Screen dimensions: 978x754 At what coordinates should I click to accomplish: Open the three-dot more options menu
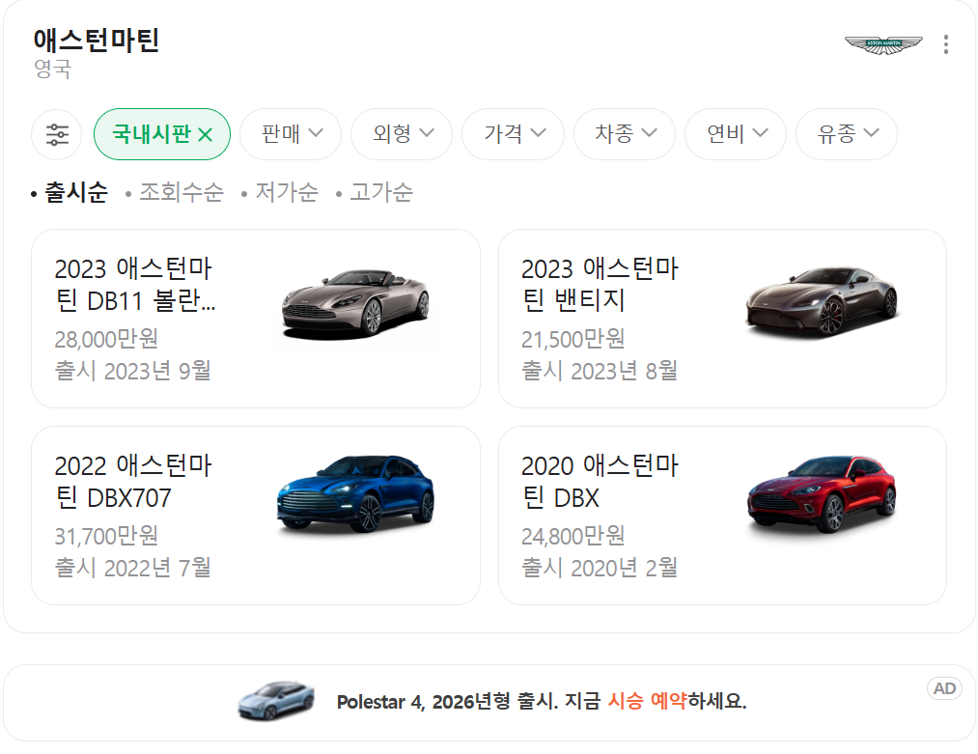coord(946,44)
